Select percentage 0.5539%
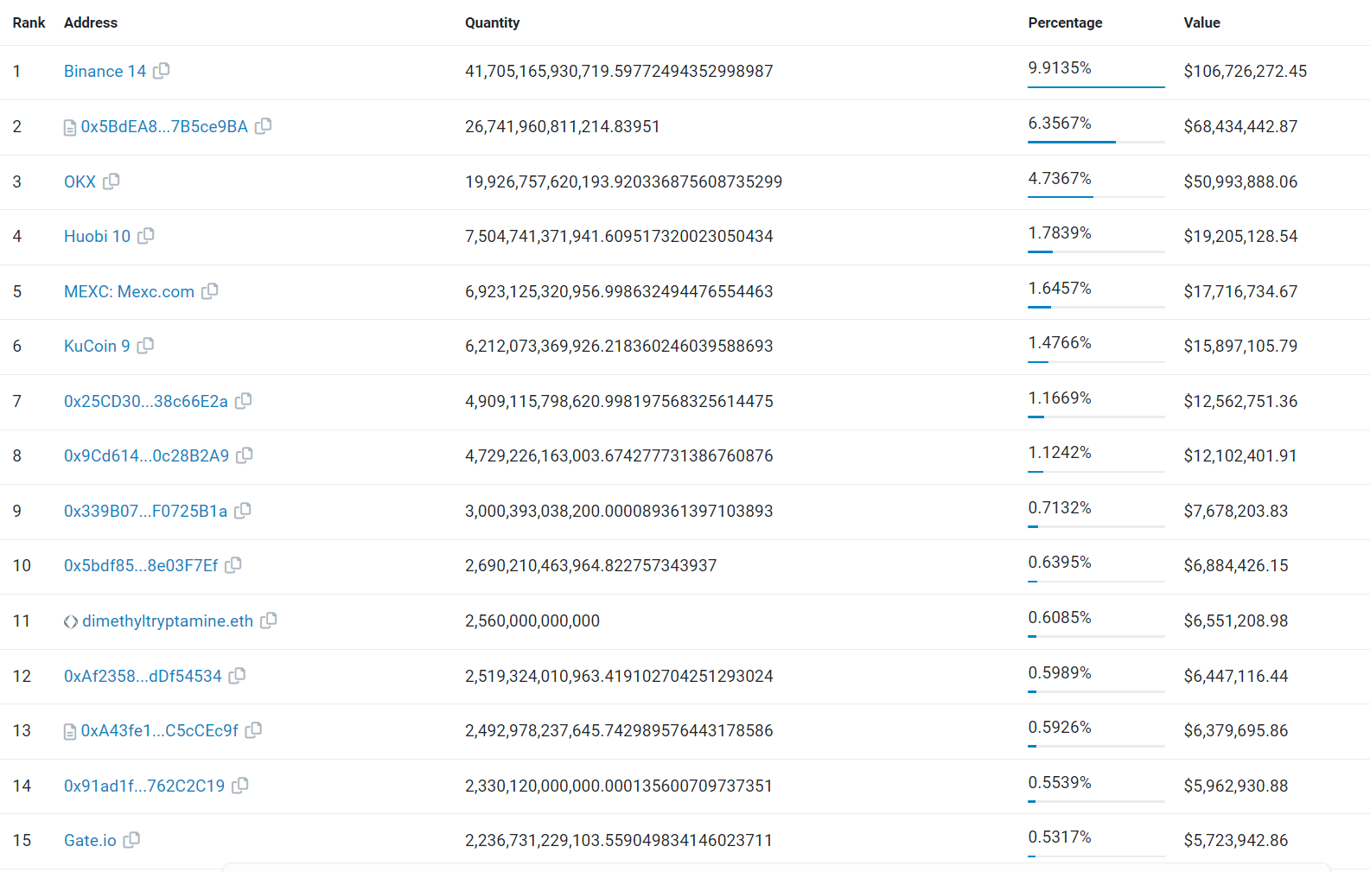 (1060, 782)
